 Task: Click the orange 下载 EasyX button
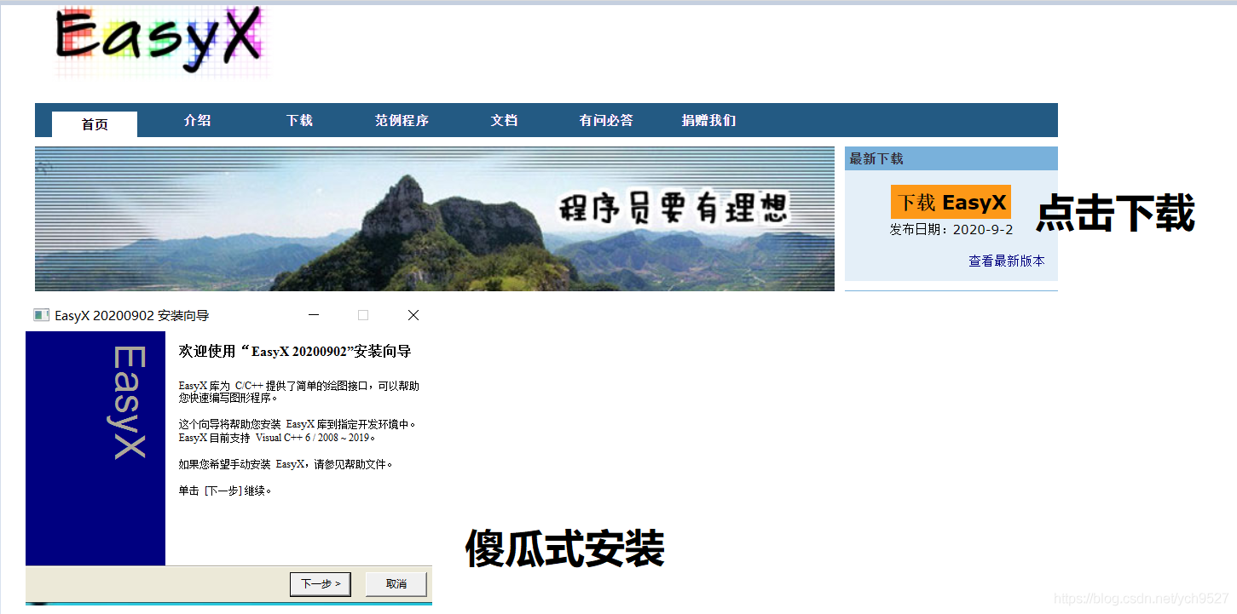(951, 202)
